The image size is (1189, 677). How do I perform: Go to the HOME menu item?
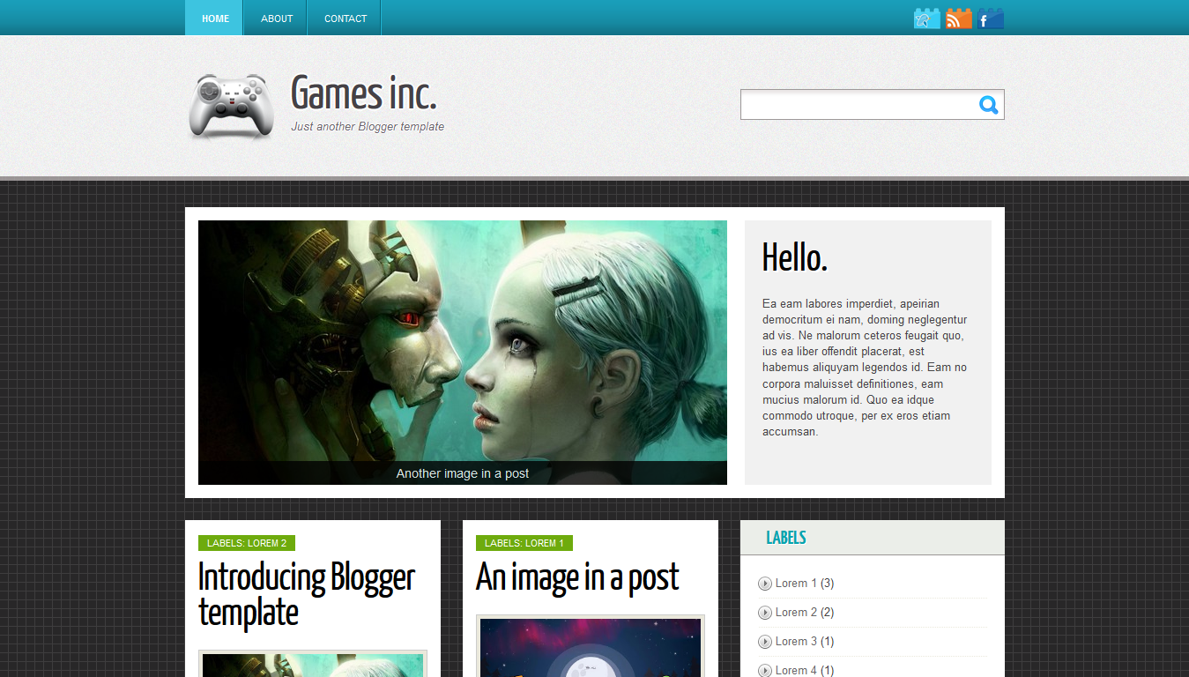[214, 18]
